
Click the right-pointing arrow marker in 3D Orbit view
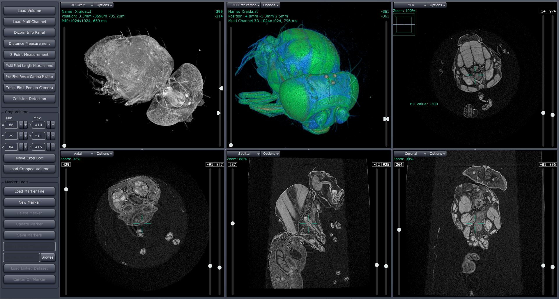click(x=219, y=113)
